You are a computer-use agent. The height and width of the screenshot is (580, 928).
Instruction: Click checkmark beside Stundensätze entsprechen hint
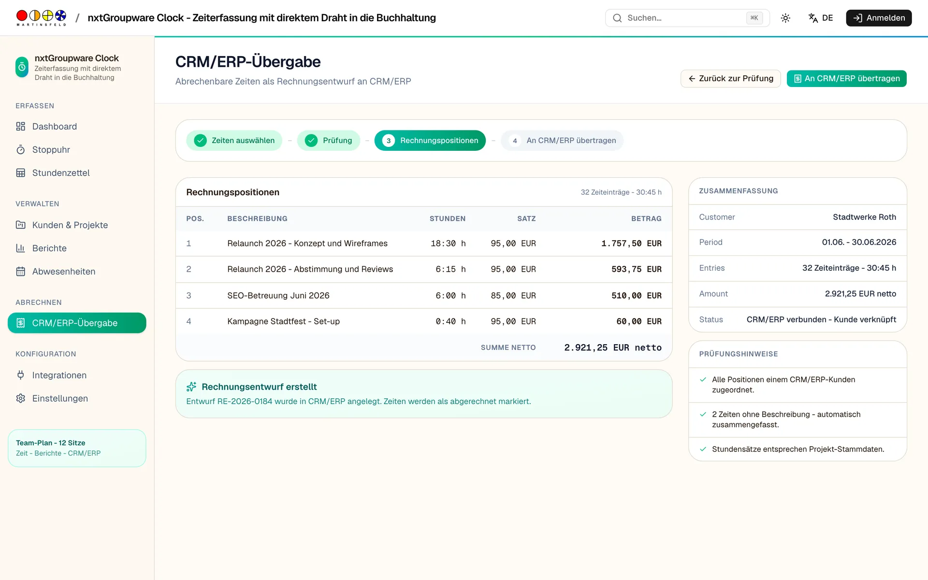[x=703, y=449]
